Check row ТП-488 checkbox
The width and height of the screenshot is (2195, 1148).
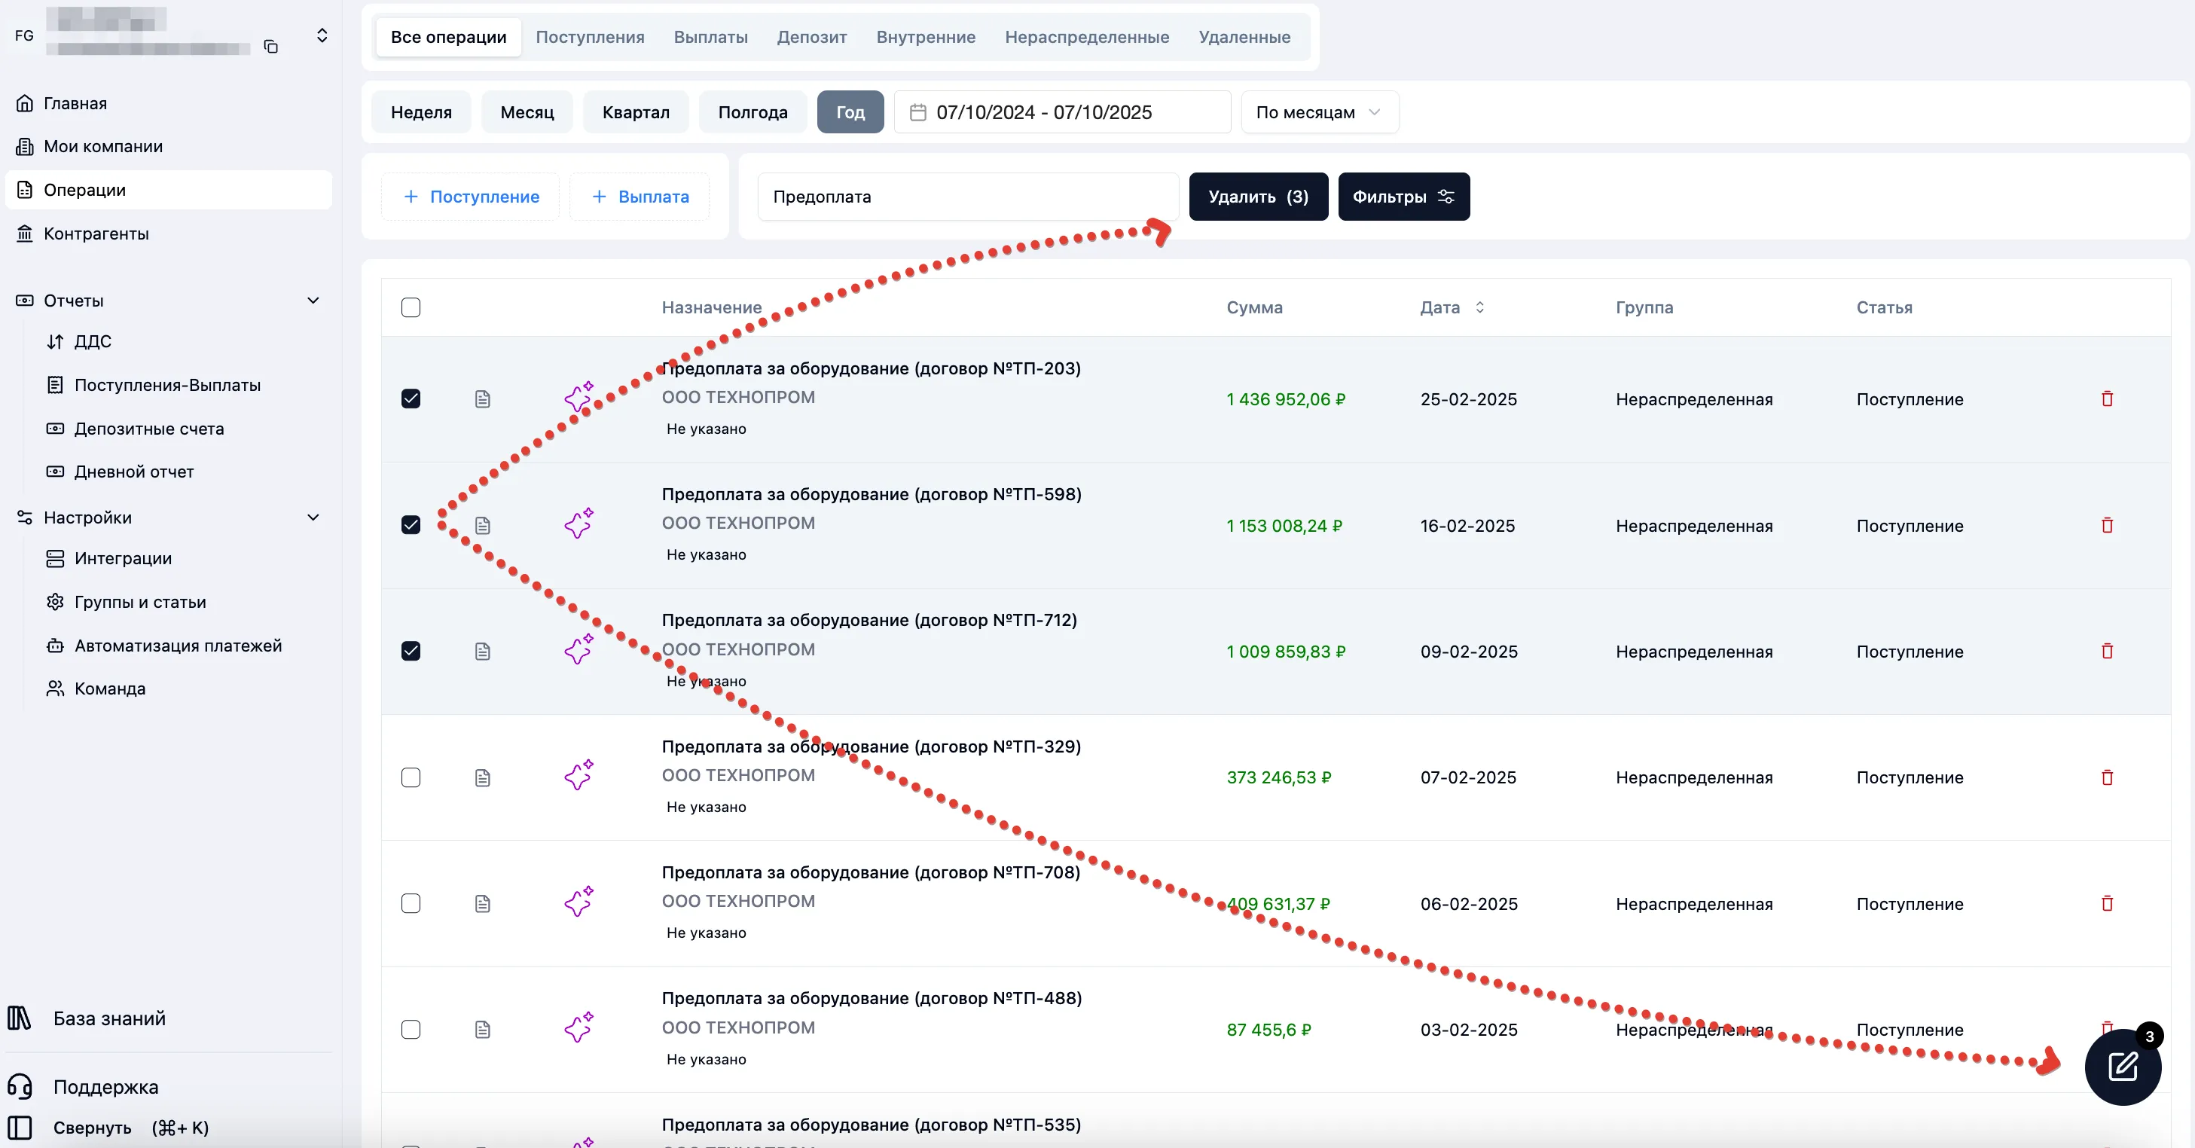[411, 1030]
